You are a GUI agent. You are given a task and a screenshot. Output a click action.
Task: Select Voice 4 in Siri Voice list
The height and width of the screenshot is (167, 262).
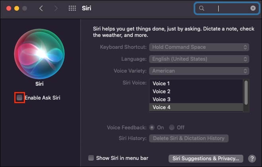click(x=196, y=107)
